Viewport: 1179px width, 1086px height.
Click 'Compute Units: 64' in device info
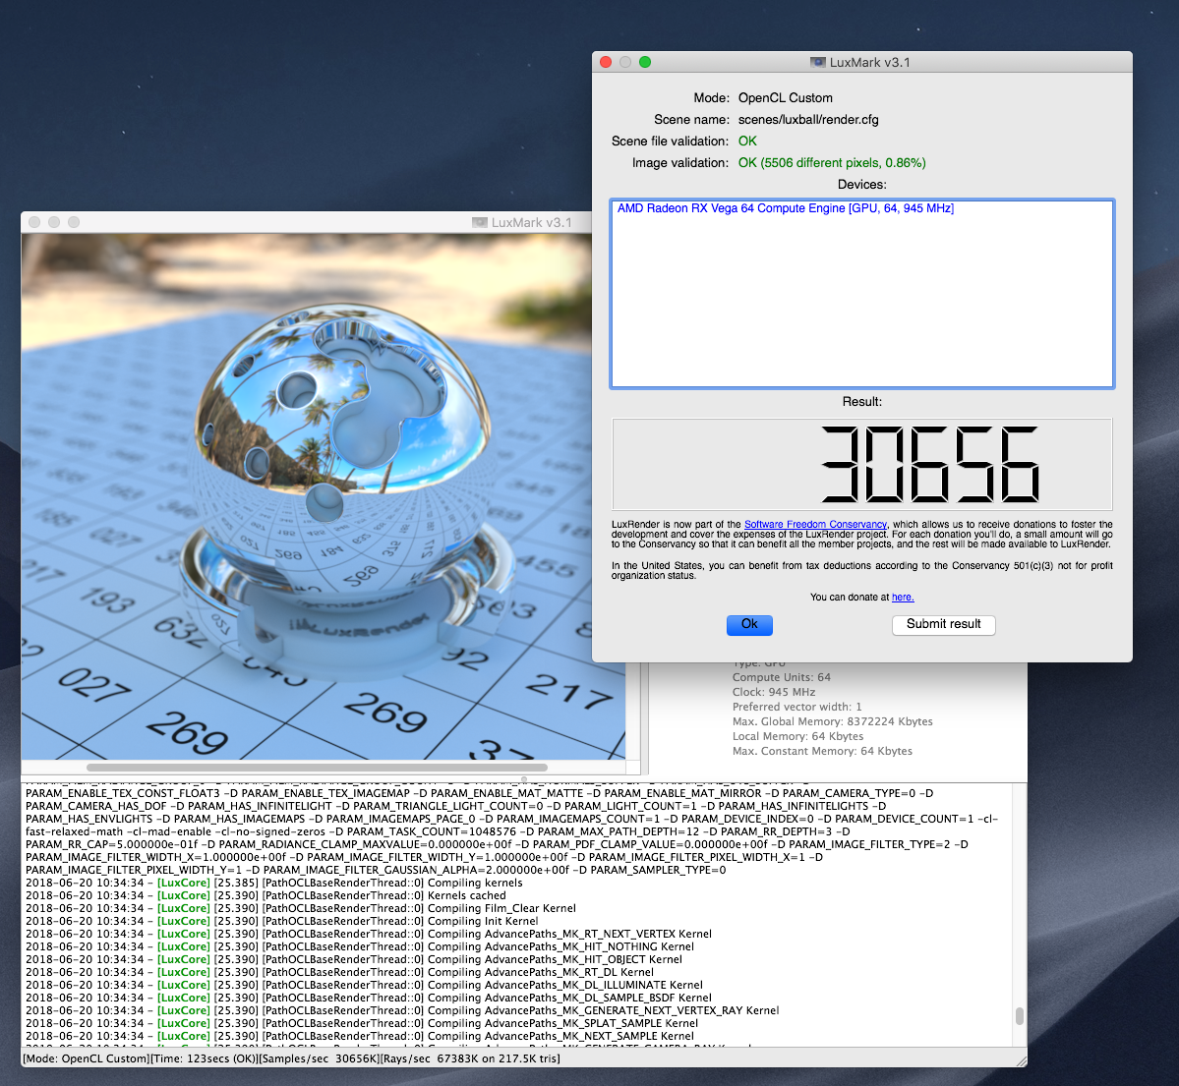(x=781, y=677)
